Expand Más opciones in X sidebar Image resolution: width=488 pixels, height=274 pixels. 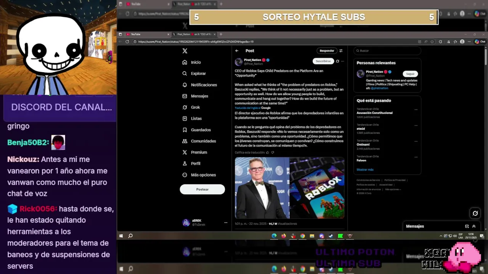click(199, 175)
